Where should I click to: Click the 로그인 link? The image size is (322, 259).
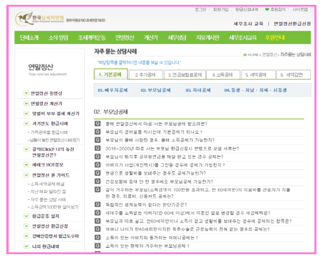(200, 10)
